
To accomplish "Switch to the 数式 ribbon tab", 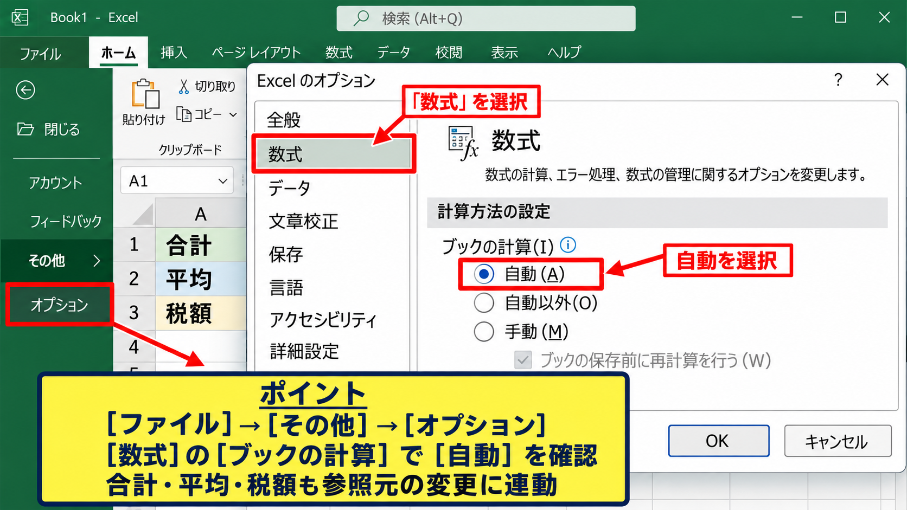I will tap(339, 53).
